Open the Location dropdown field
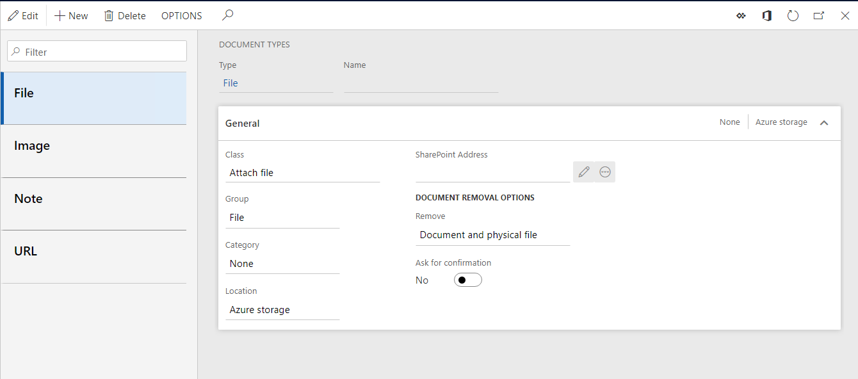This screenshot has height=379, width=858. click(282, 310)
